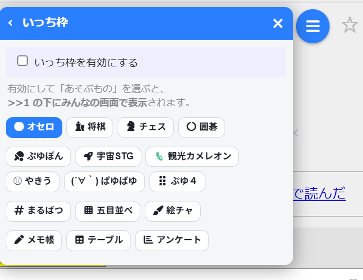Go back using the header chevron arrow
Image resolution: width=363 pixels, height=280 pixels.
[10, 23]
